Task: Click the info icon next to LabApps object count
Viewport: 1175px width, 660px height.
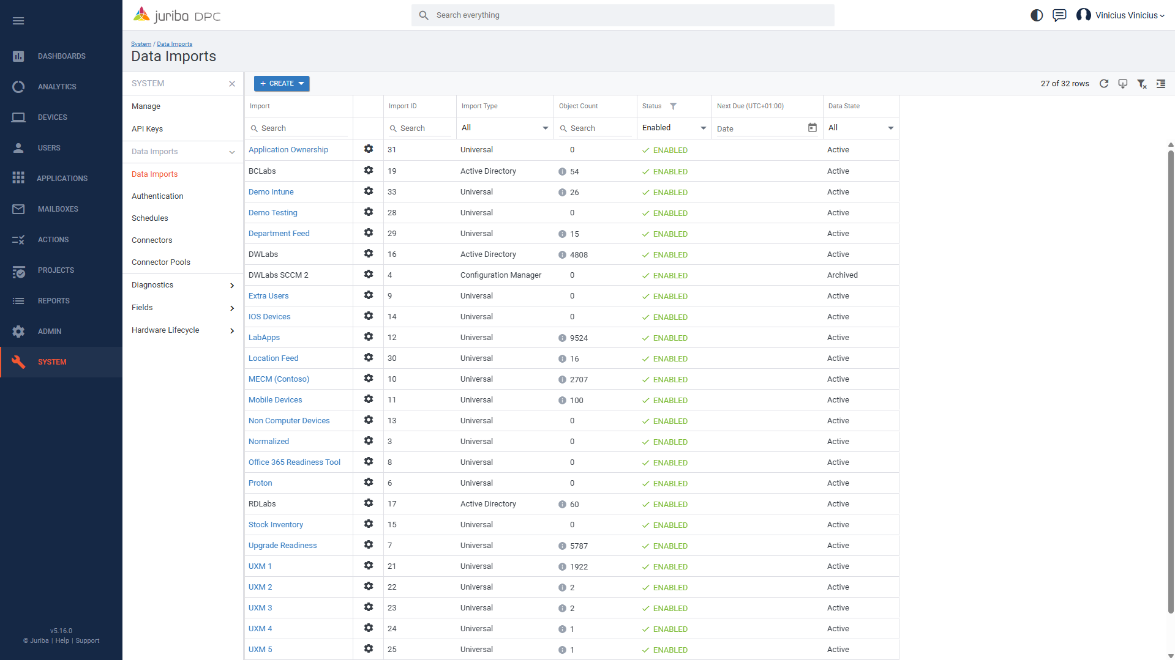Action: tap(562, 338)
